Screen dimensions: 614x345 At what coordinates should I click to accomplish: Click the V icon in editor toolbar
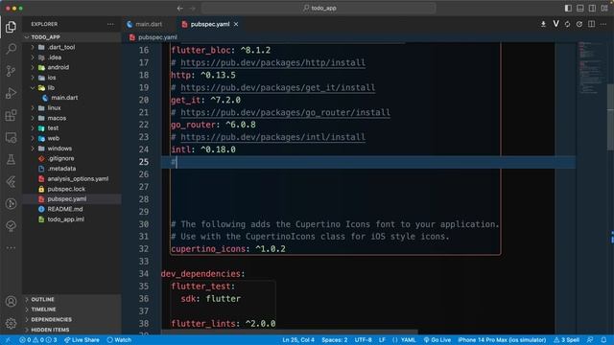(555, 24)
